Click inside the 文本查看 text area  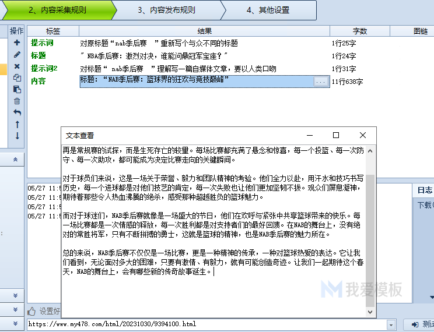coord(213,231)
